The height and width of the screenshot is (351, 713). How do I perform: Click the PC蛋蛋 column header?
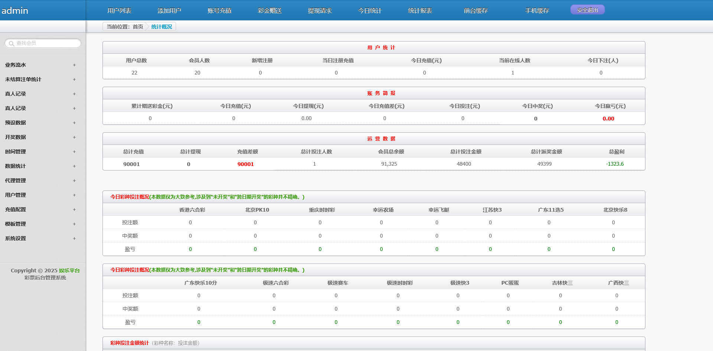coord(510,283)
